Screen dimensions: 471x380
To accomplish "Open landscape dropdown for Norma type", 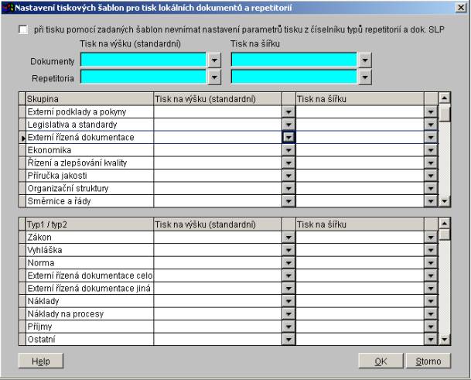I will 431,264.
